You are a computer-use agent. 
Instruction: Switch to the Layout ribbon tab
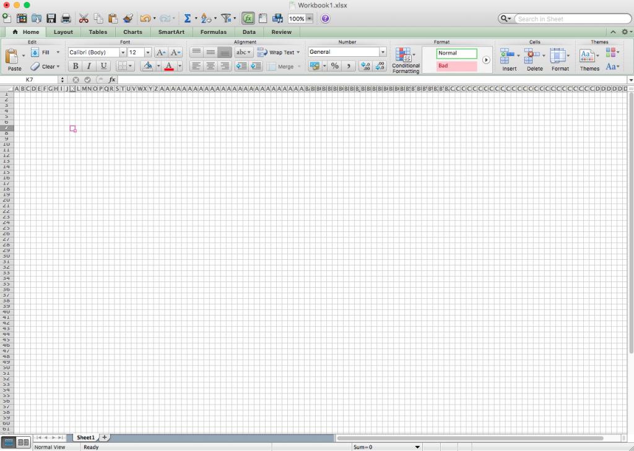pyautogui.click(x=64, y=32)
